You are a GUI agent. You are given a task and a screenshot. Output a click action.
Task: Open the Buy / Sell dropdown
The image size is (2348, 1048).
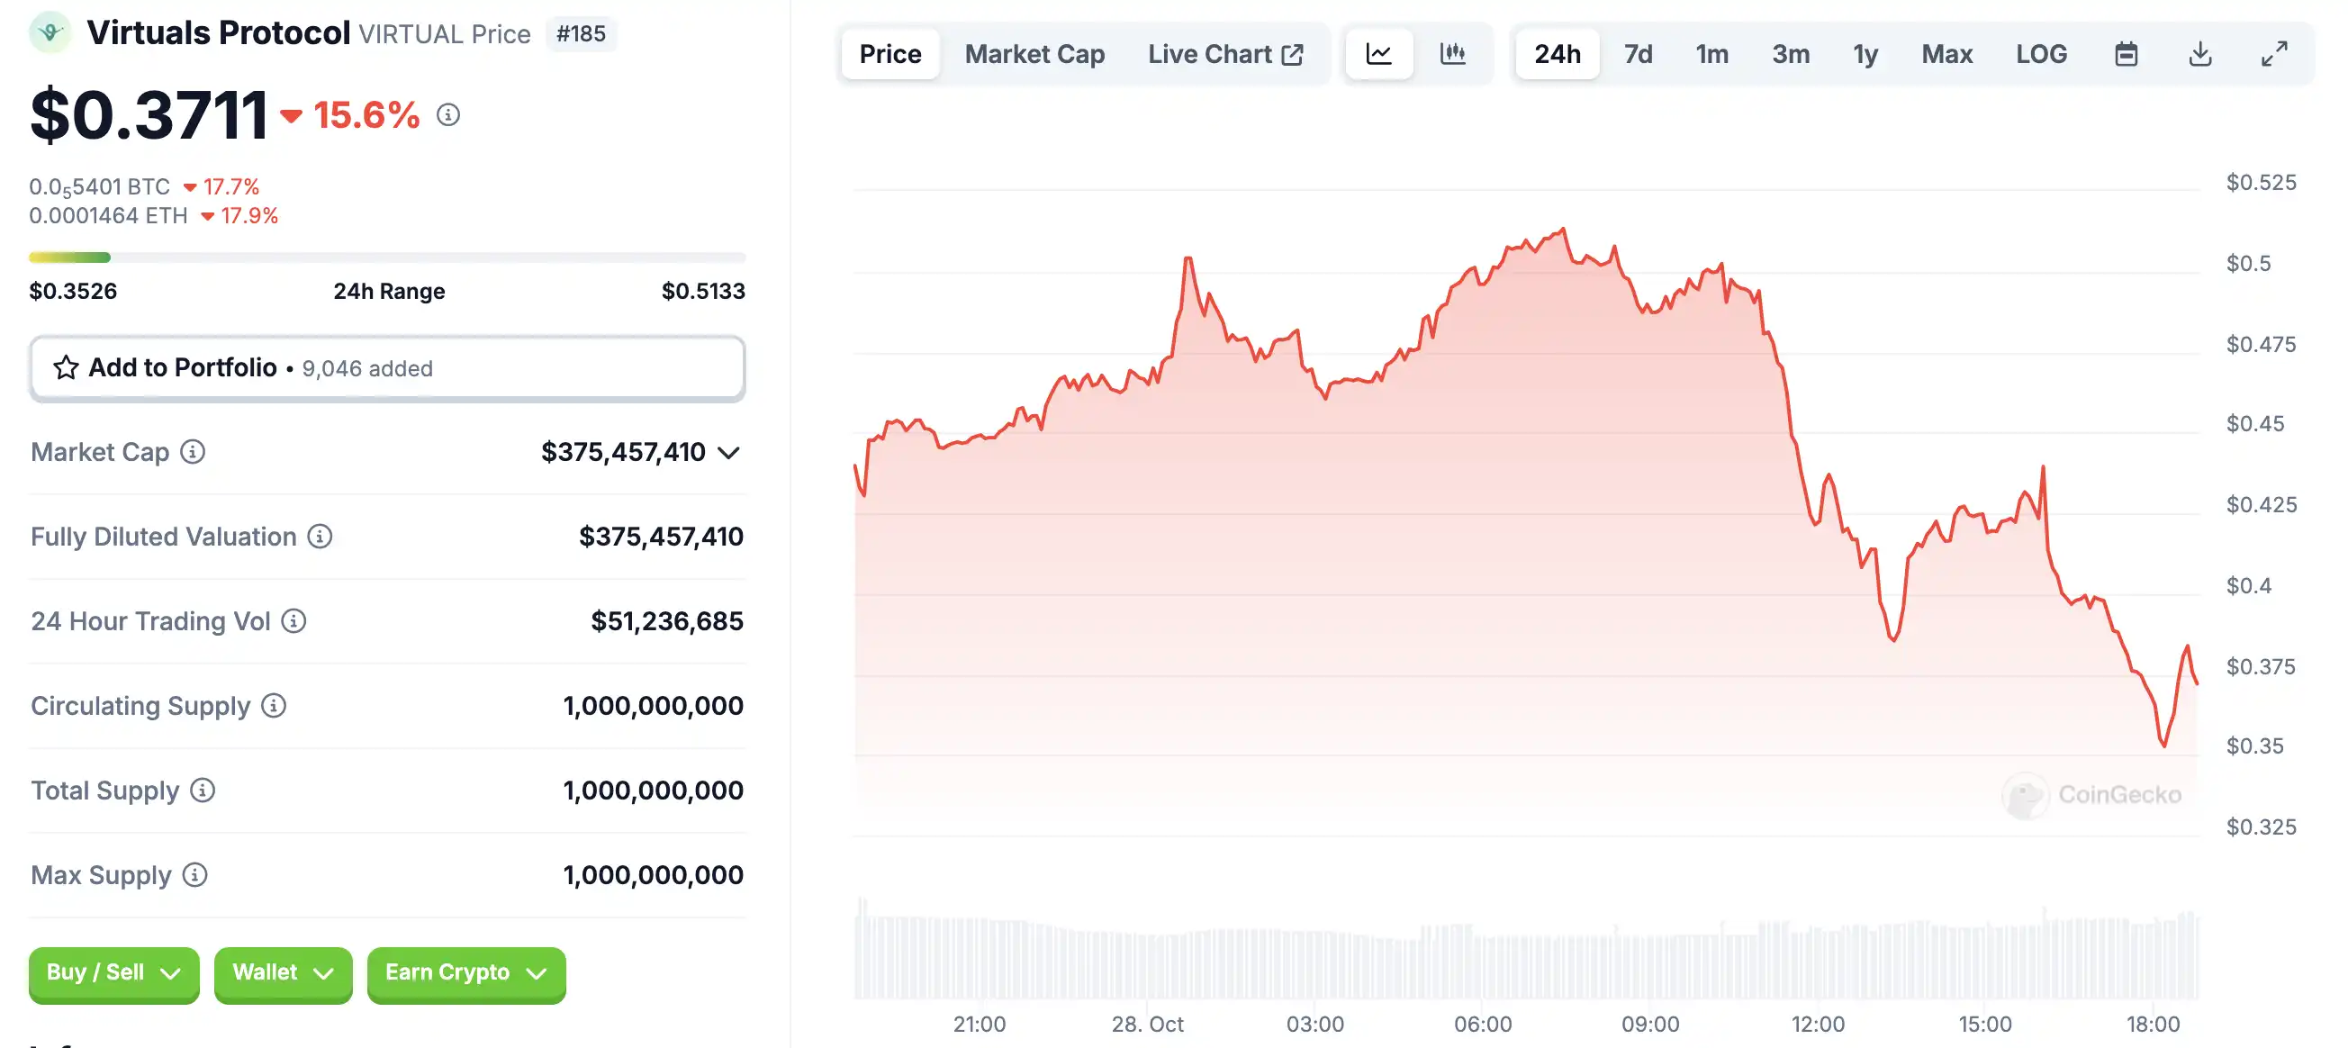coord(114,973)
